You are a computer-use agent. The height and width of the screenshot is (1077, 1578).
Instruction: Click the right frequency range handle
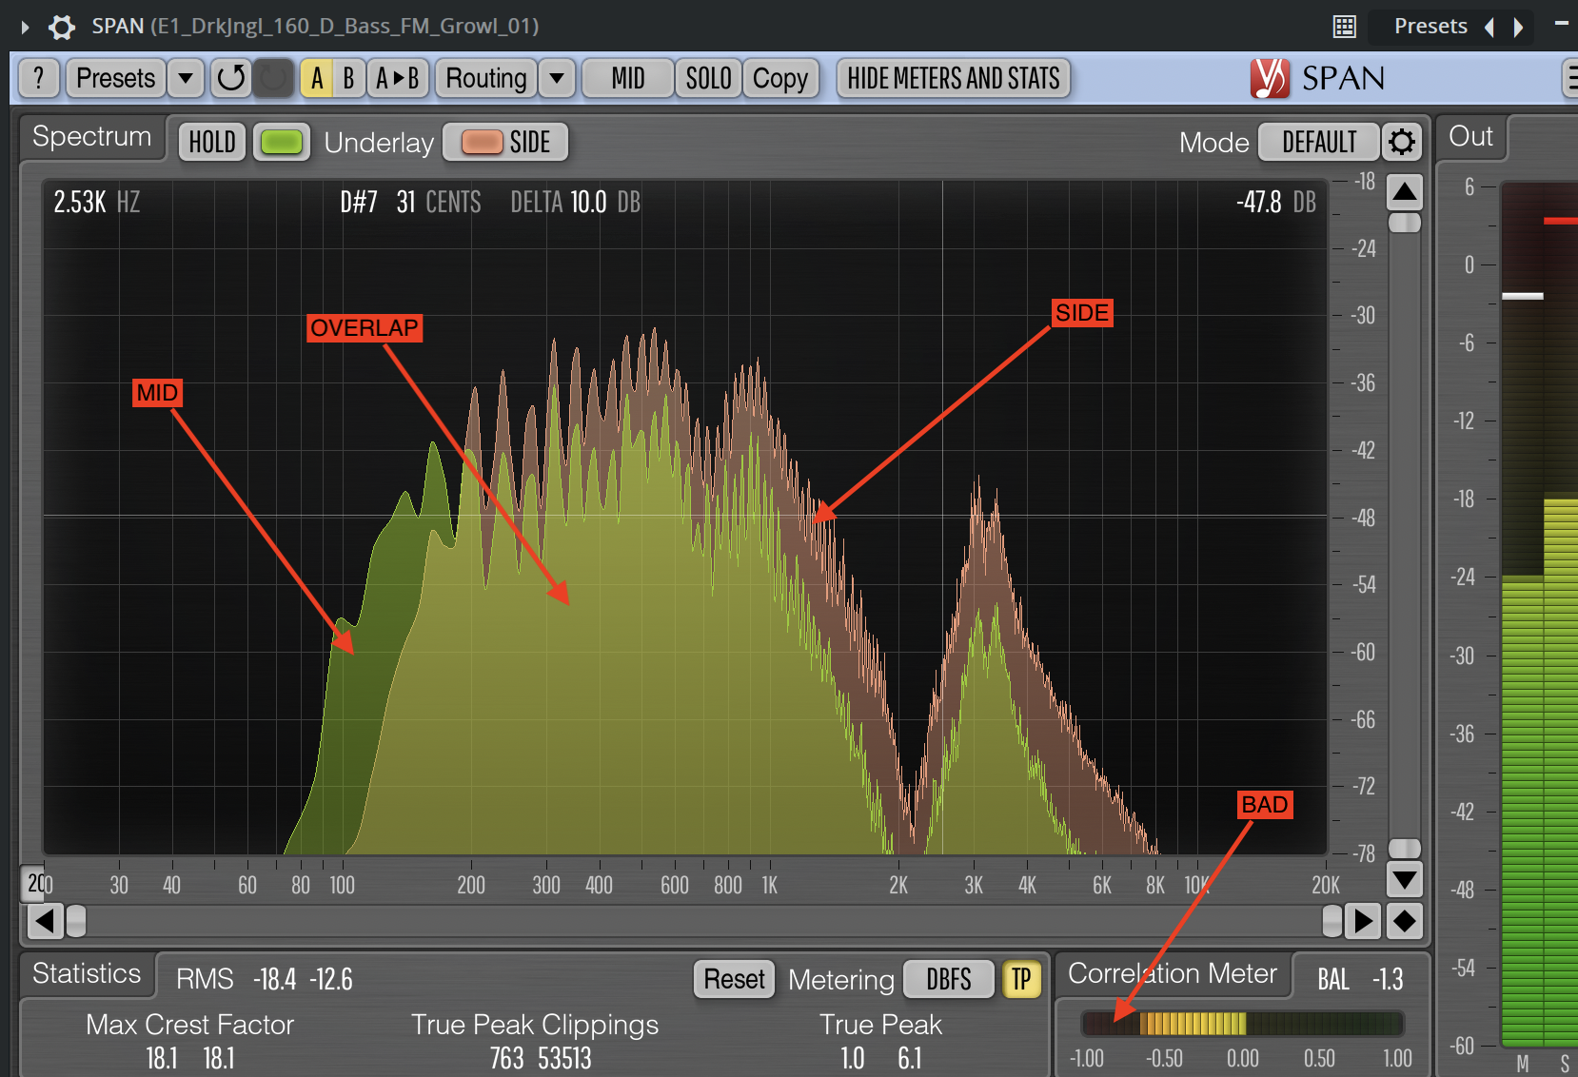(x=1332, y=920)
